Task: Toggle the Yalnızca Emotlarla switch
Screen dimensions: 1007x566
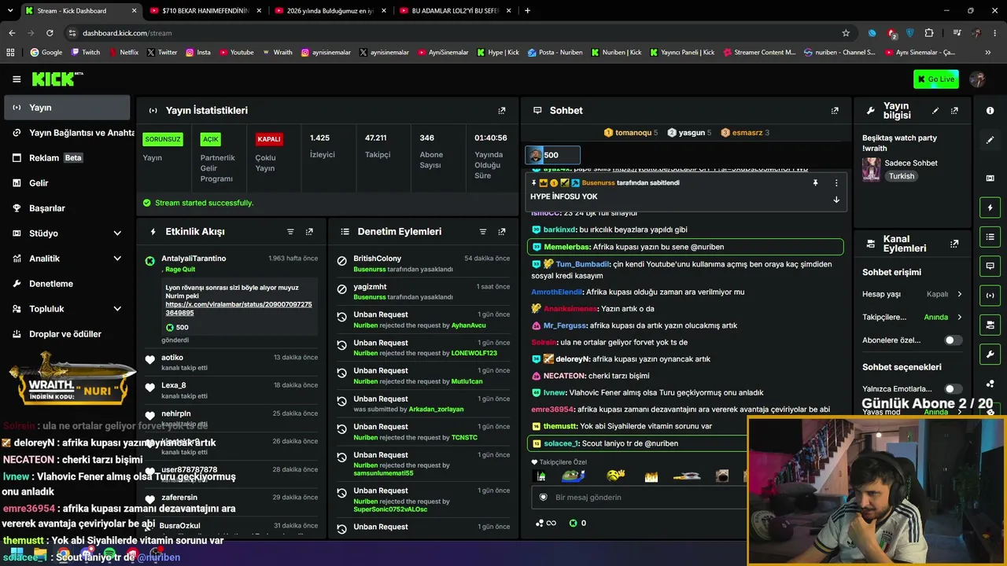Action: coord(953,389)
